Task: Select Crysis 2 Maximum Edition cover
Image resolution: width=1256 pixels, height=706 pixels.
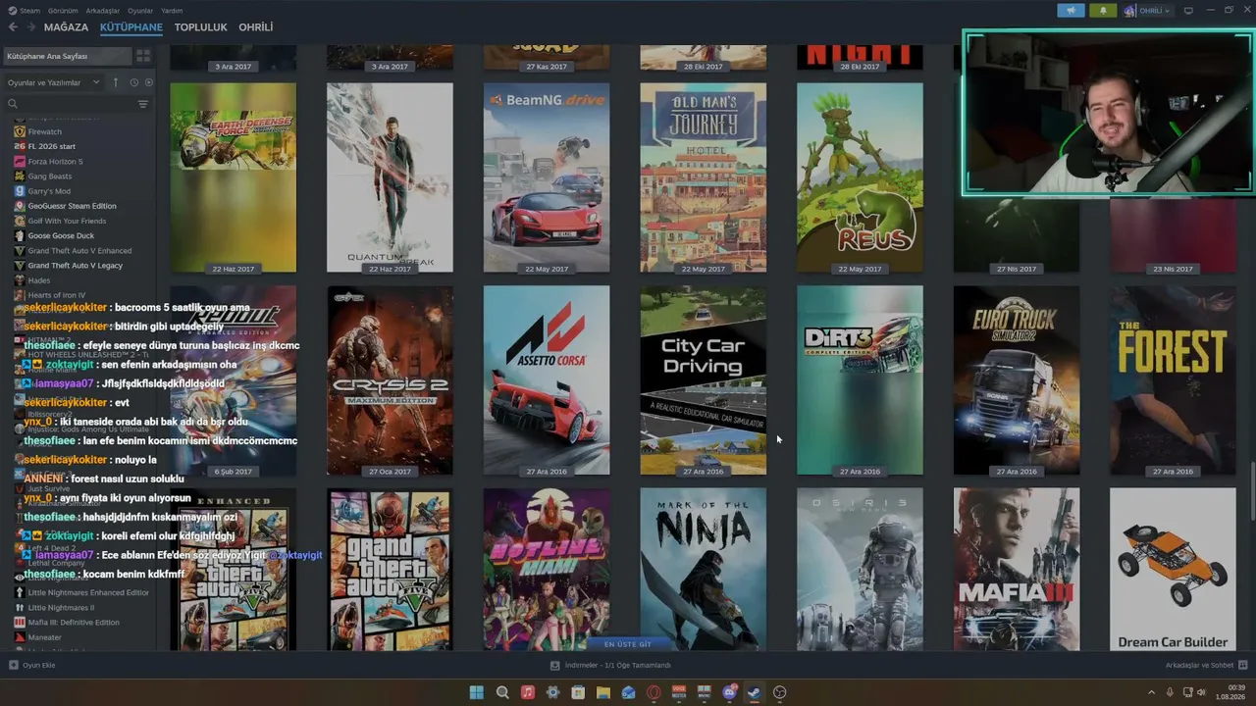Action: 390,380
